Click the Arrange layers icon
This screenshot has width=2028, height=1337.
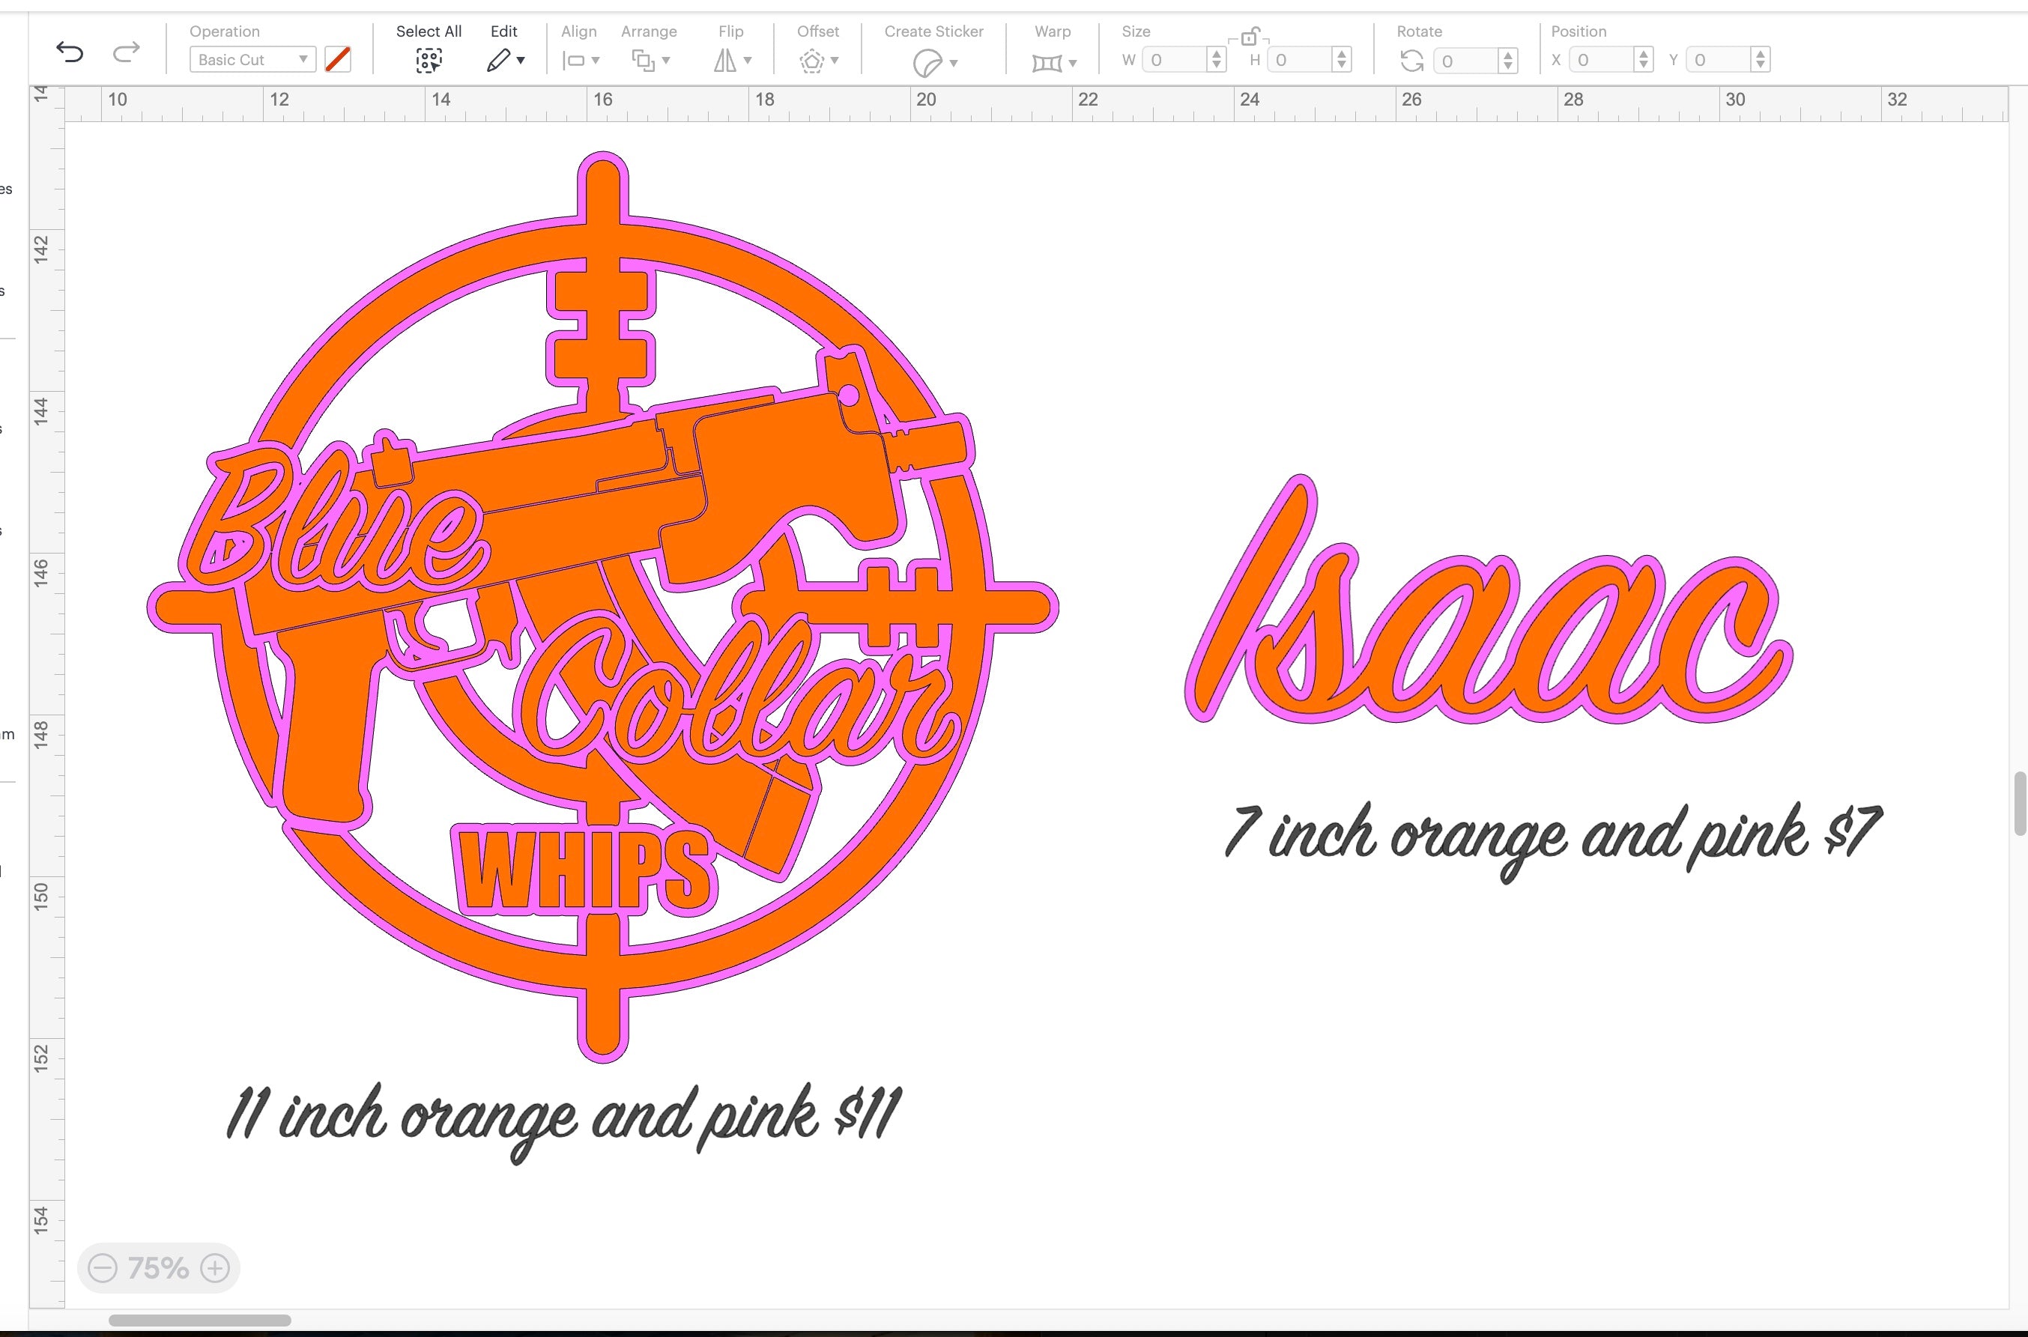(644, 61)
